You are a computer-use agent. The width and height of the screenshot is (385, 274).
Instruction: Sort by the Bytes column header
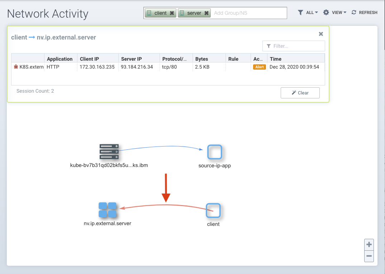point(201,59)
